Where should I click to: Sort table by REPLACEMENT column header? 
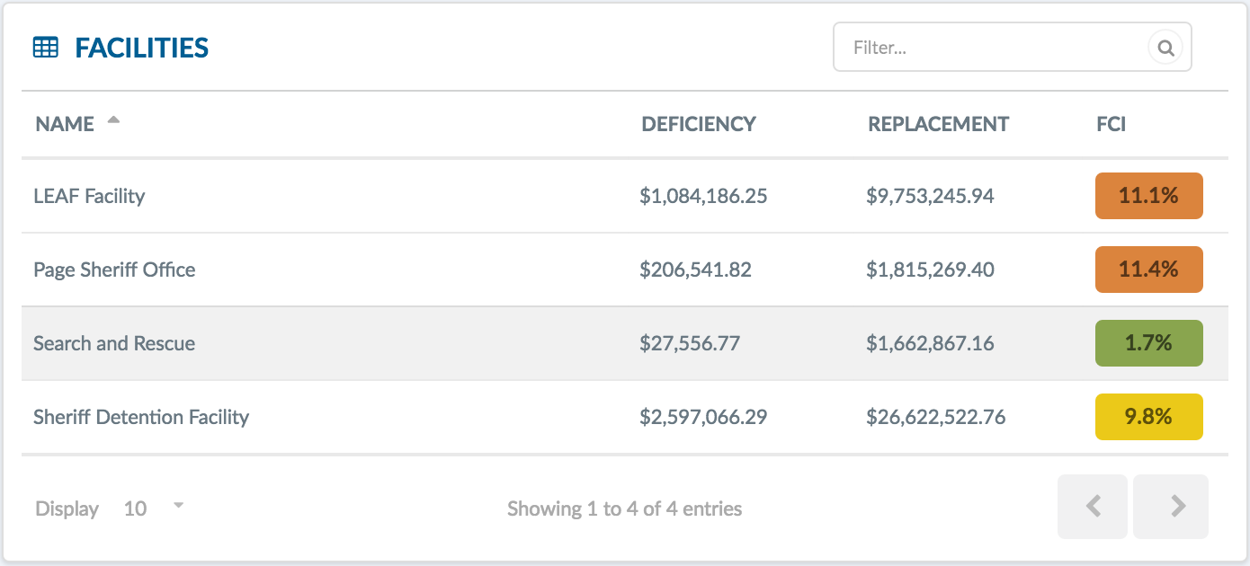pyautogui.click(x=938, y=124)
